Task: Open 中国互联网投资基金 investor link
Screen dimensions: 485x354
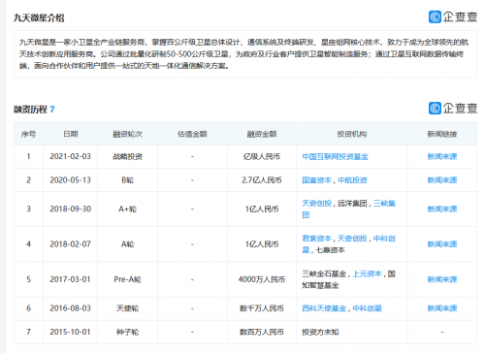Action: pos(335,157)
